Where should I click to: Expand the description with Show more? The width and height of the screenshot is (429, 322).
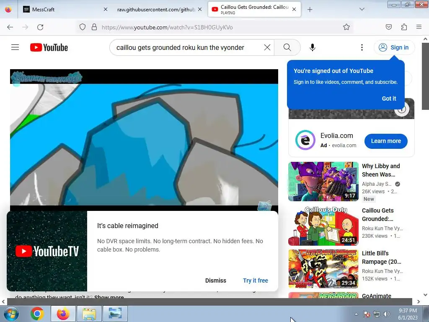pos(109,297)
